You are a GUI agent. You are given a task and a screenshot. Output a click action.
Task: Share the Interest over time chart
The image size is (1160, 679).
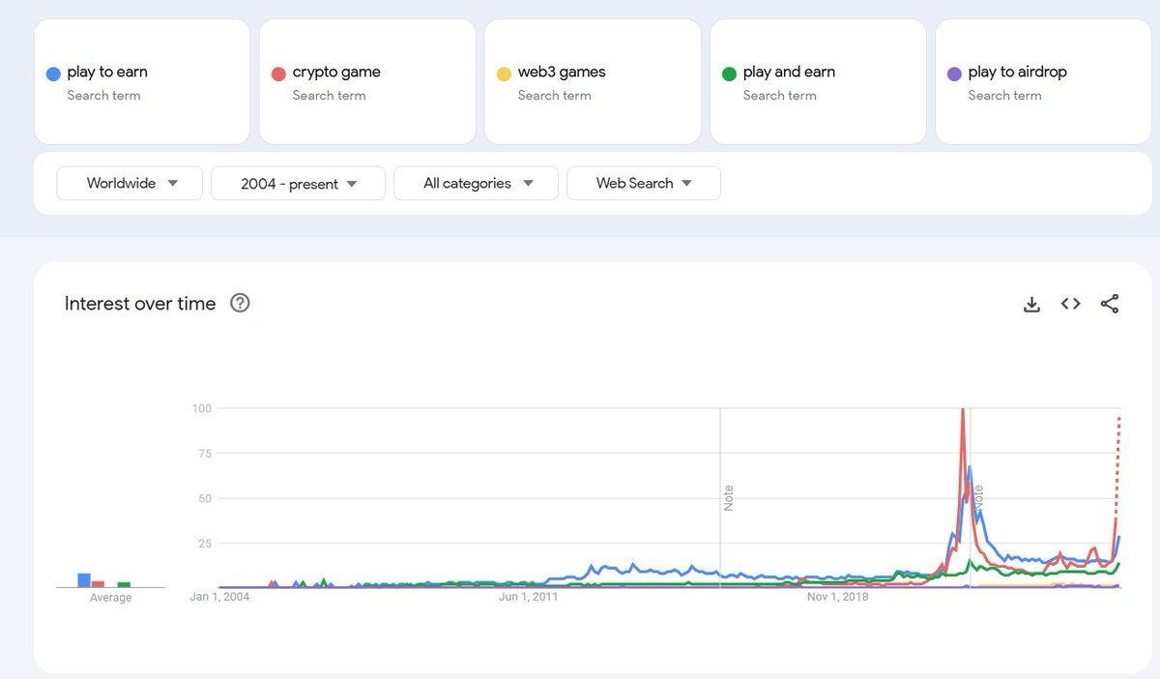pos(1109,303)
